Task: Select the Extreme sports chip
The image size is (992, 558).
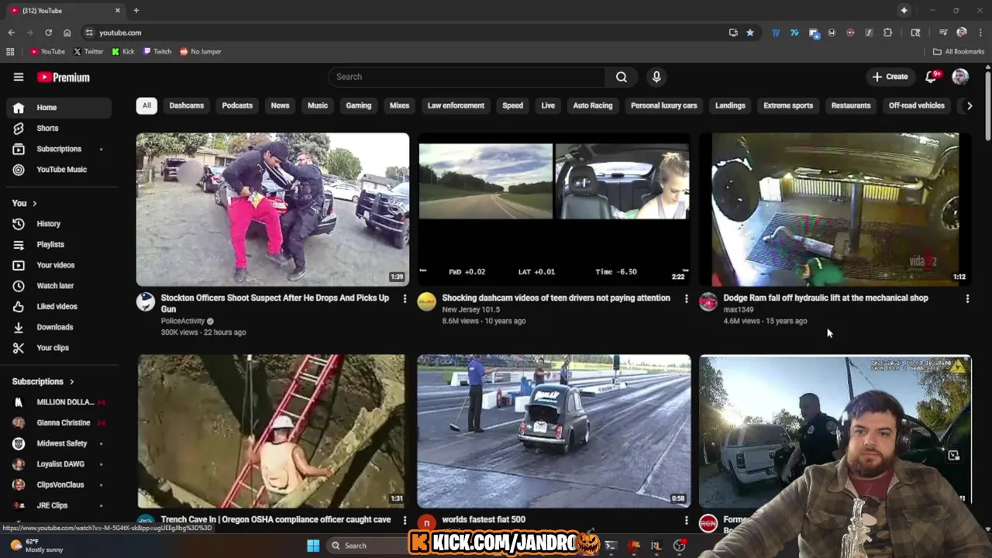Action: tap(788, 105)
